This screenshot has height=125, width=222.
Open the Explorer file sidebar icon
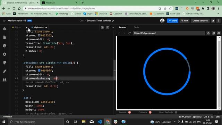(x=5, y=37)
